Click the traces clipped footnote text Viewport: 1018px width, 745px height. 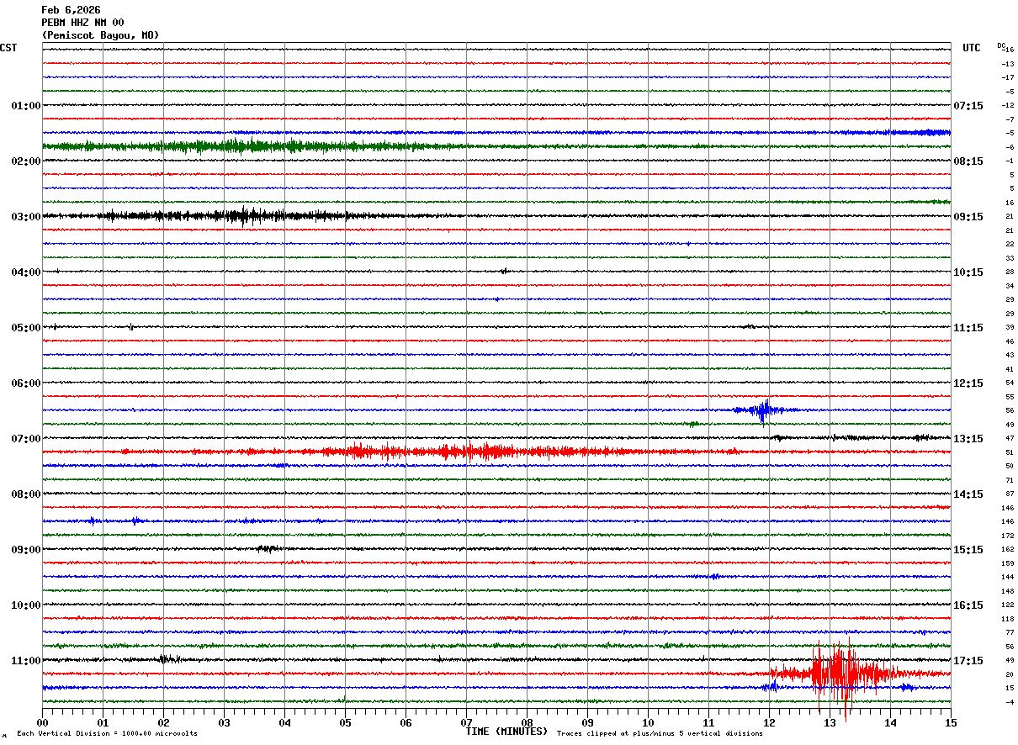pos(660,734)
